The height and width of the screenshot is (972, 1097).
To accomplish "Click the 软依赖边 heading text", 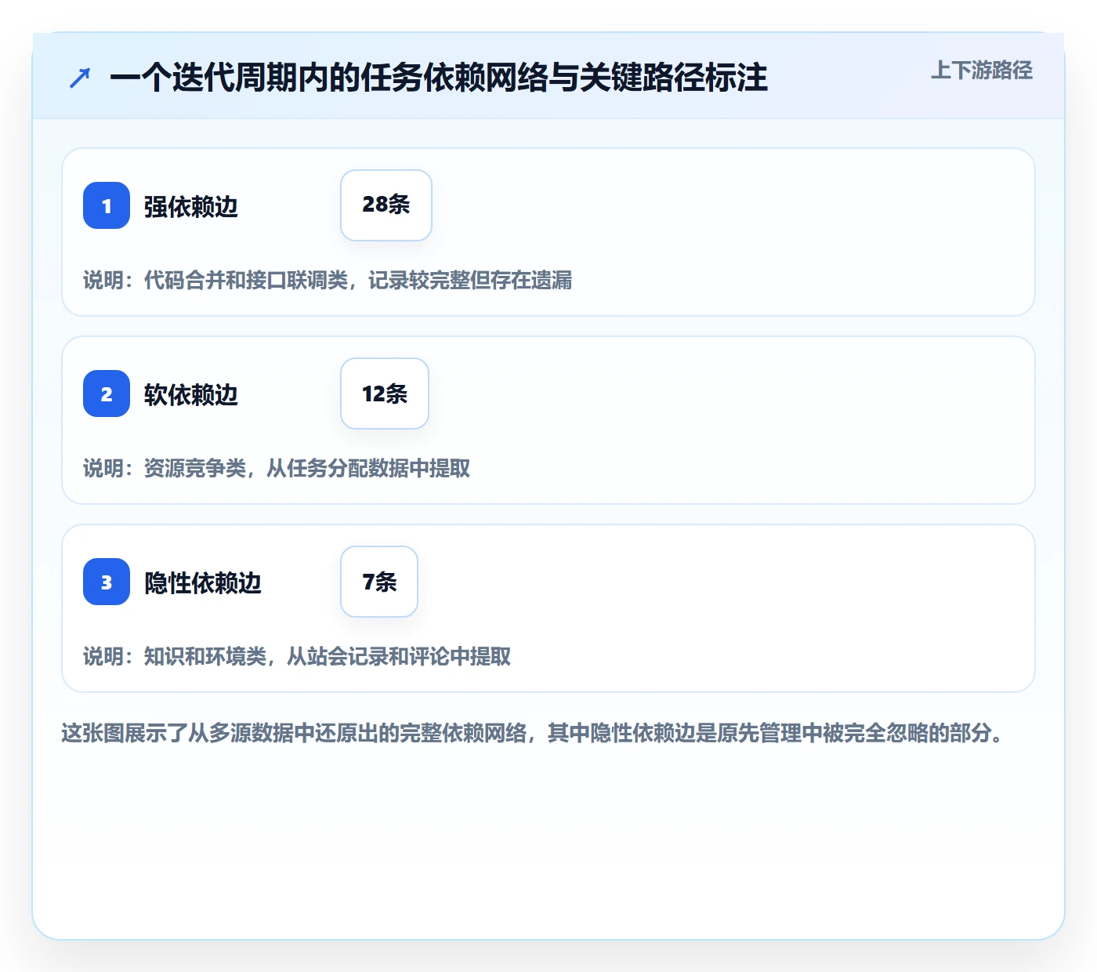I will coord(191,395).
